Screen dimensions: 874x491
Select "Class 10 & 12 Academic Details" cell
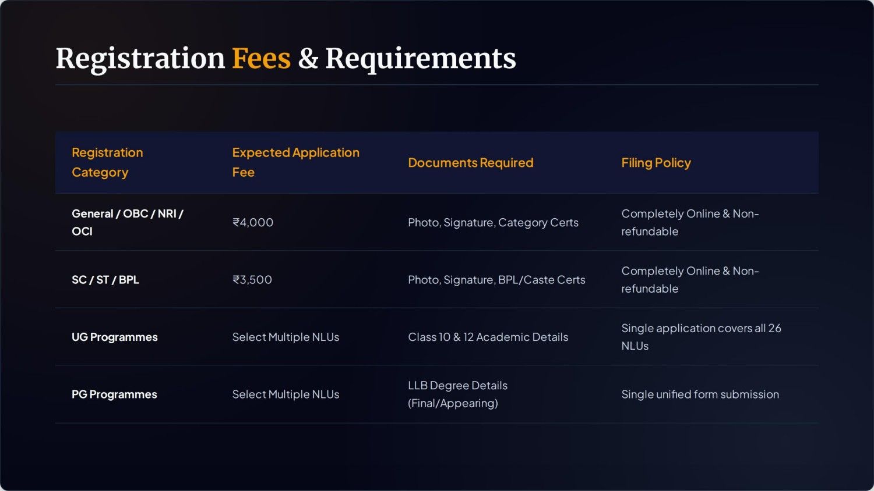click(488, 337)
